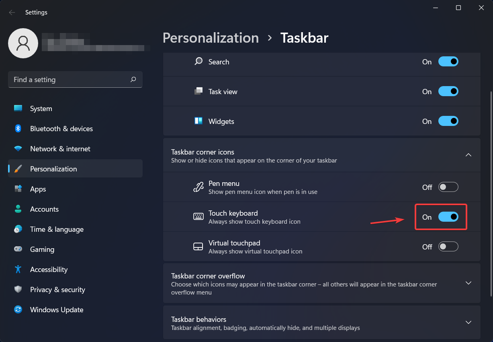This screenshot has width=493, height=342.
Task: Click the Find a setting search field
Action: click(x=68, y=80)
